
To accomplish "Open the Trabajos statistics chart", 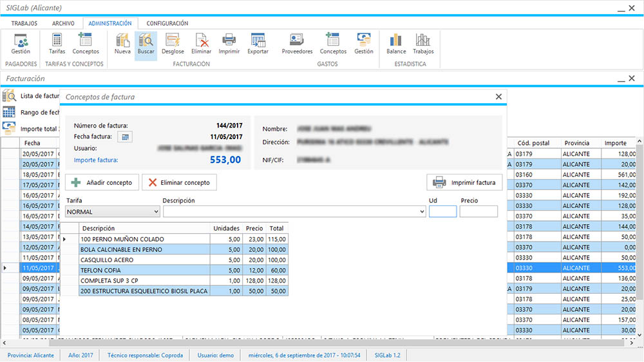I will point(423,44).
